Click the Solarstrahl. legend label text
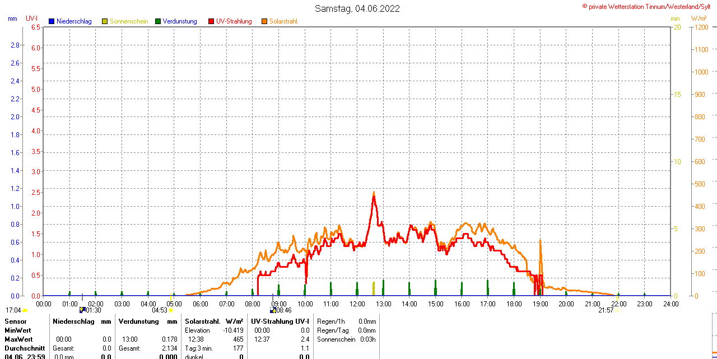The height and width of the screenshot is (359, 717). click(x=283, y=21)
